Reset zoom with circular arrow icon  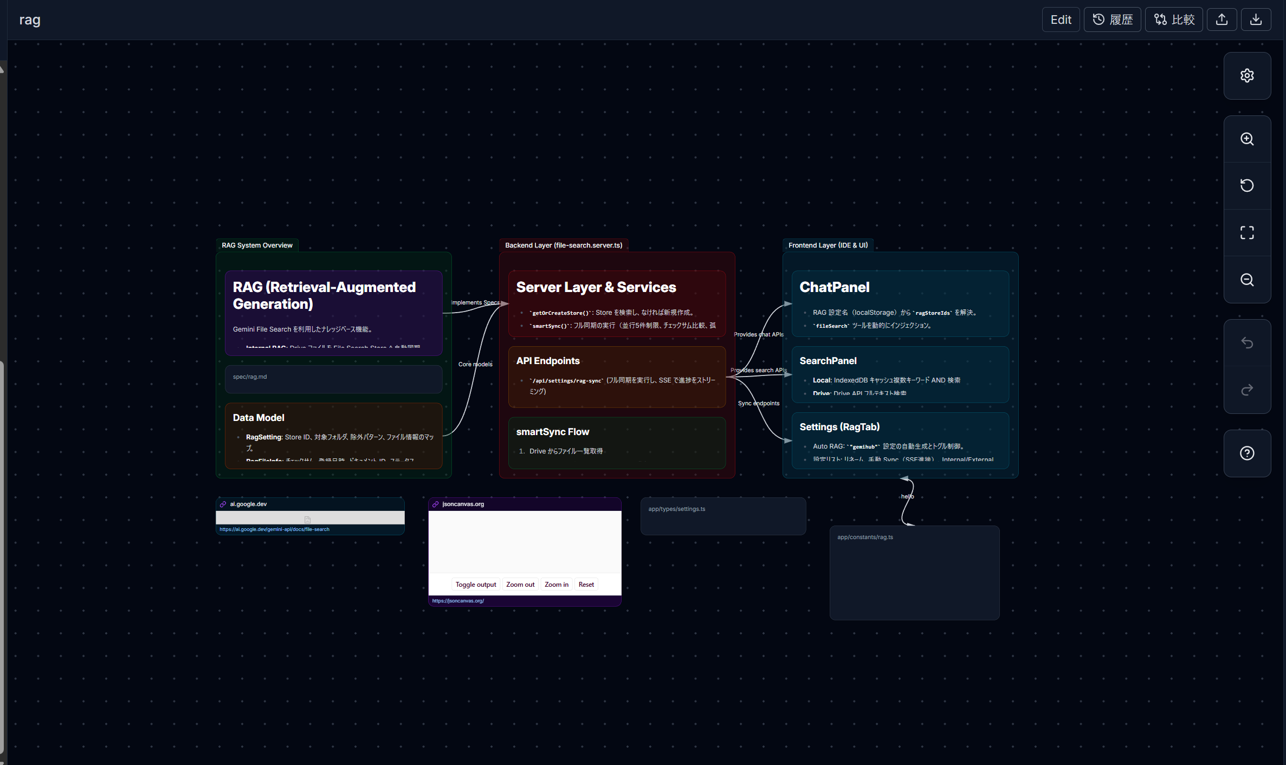[1247, 186]
